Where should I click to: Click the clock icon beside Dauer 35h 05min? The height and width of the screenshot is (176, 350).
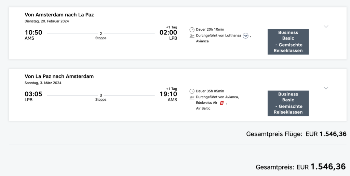pyautogui.click(x=192, y=91)
